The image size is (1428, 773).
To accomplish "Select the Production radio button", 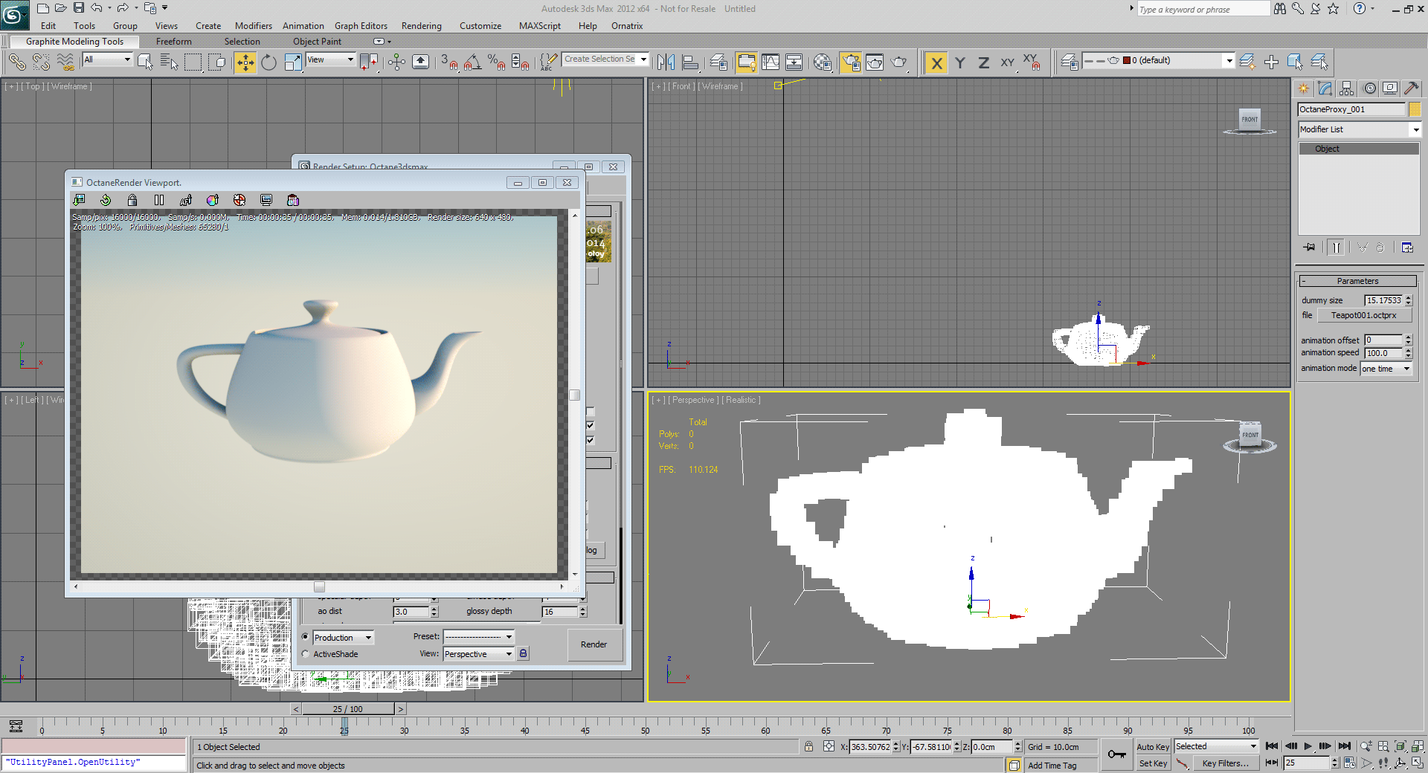I will (x=306, y=637).
